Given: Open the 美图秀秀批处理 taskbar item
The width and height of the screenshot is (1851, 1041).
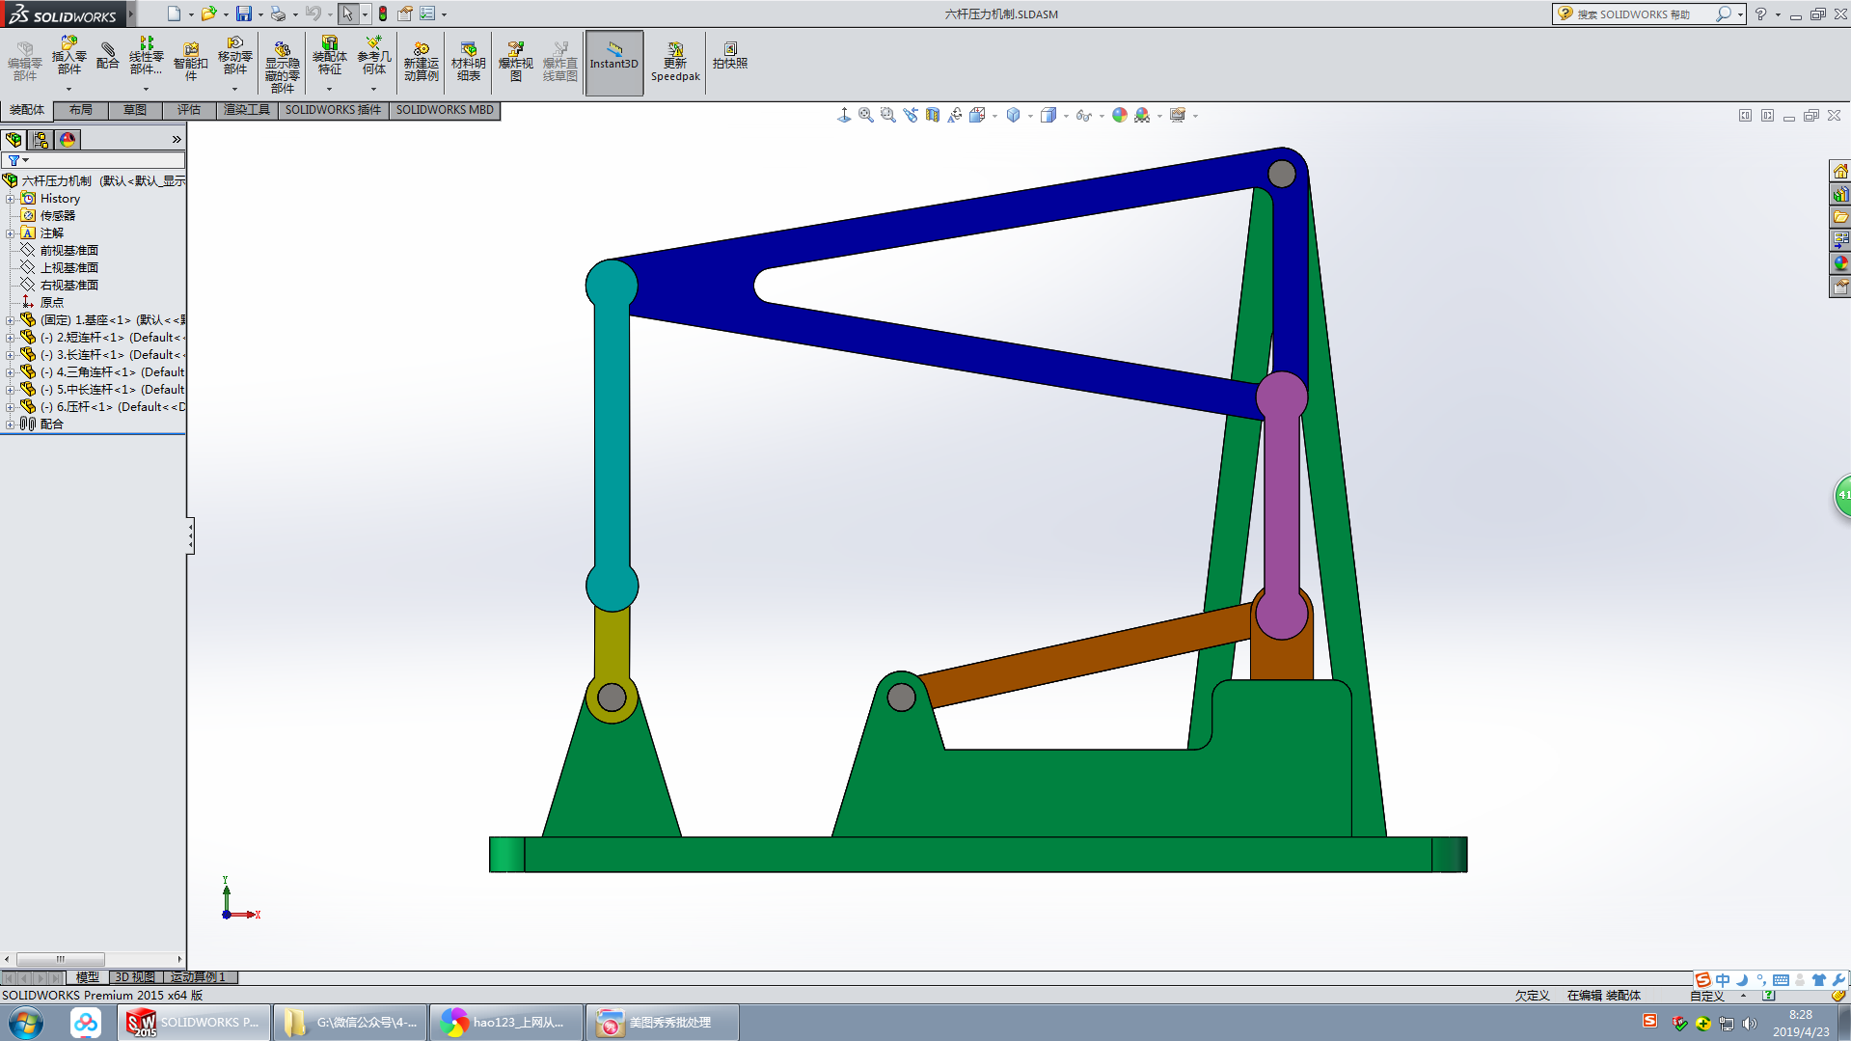Looking at the screenshot, I should tap(663, 1023).
